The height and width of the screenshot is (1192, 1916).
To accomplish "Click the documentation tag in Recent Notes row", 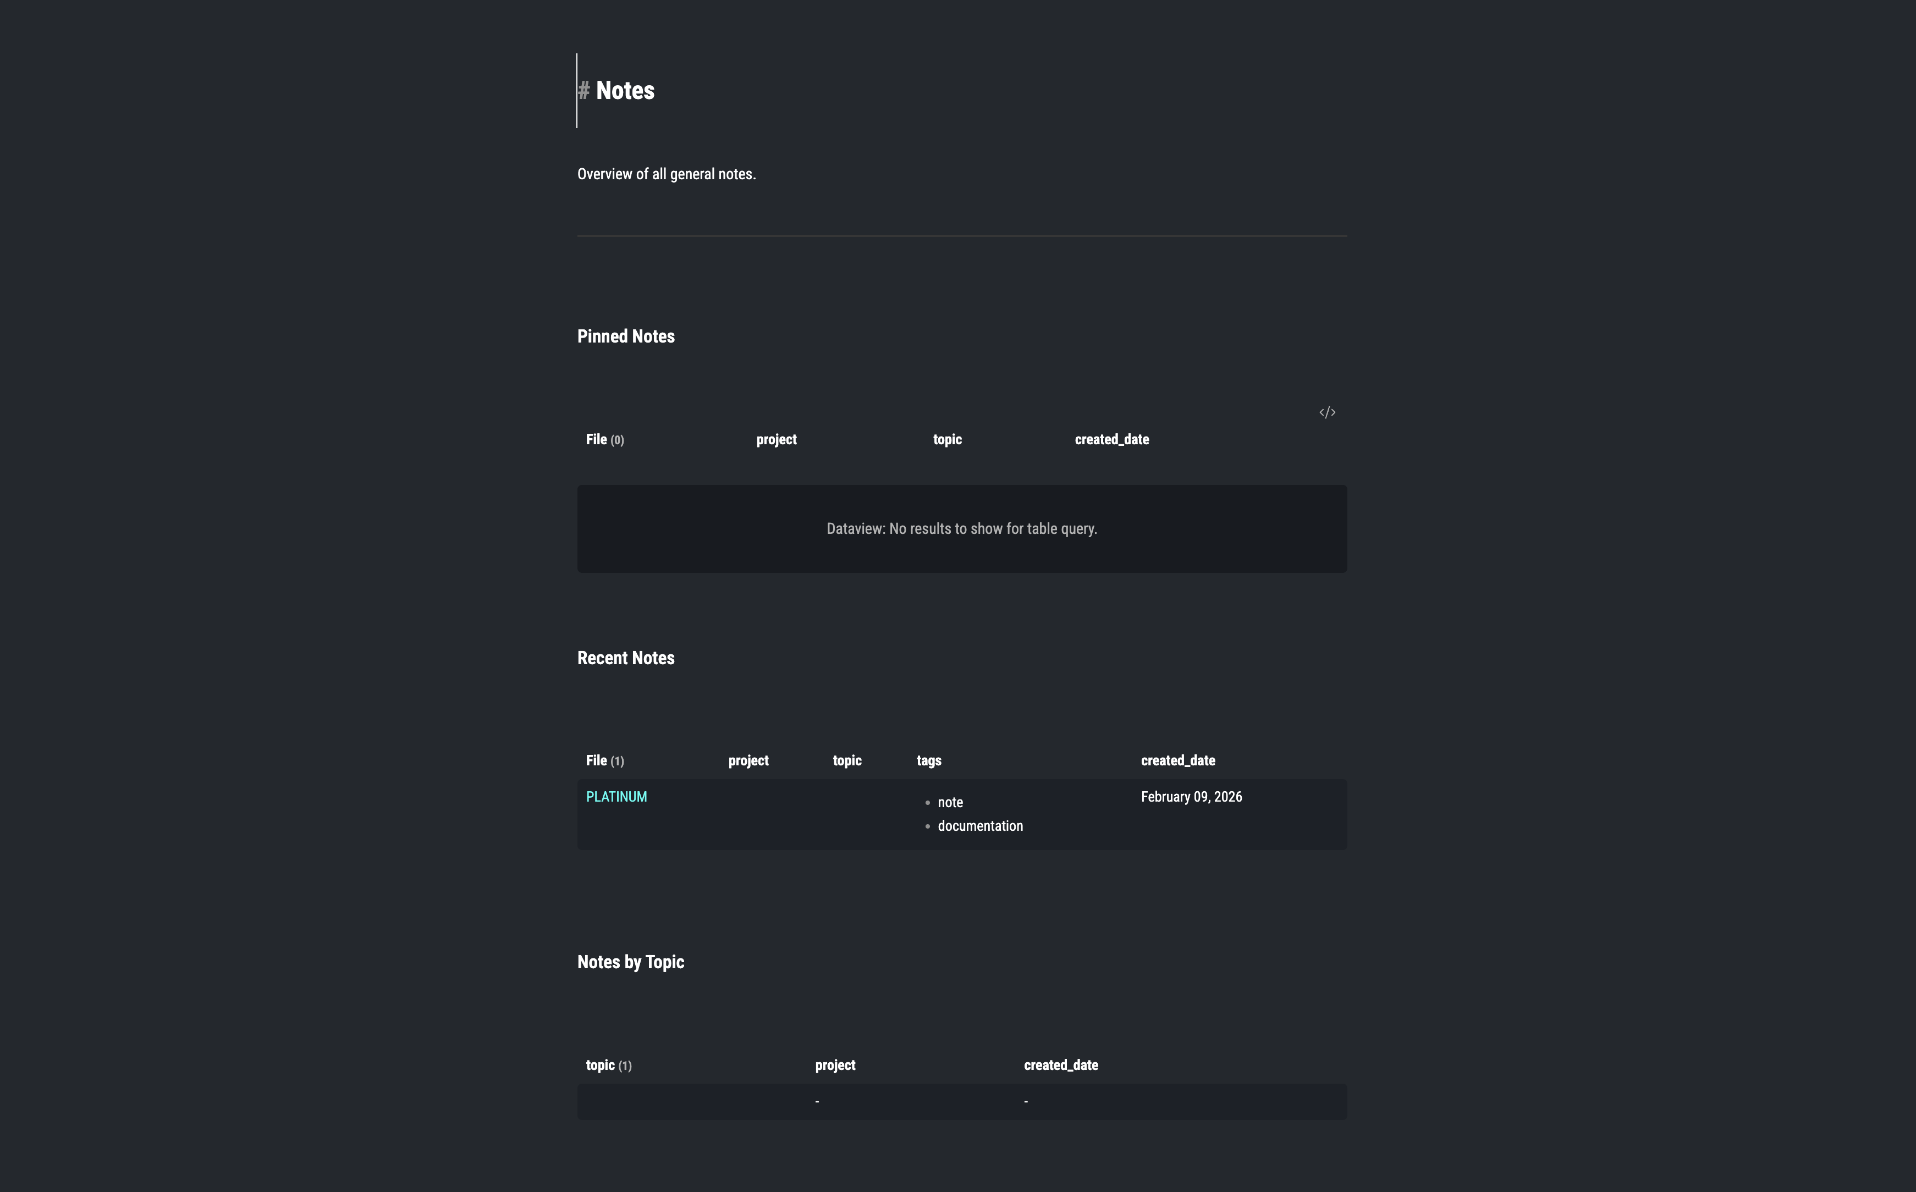I will pyautogui.click(x=980, y=825).
